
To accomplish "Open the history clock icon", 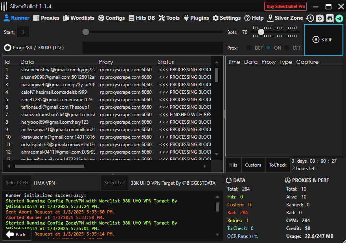I will (x=310, y=18).
